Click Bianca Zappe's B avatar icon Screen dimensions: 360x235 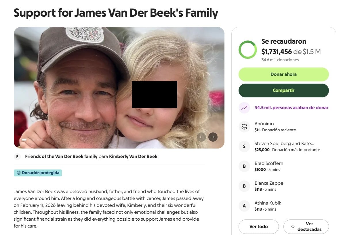pos(244,186)
